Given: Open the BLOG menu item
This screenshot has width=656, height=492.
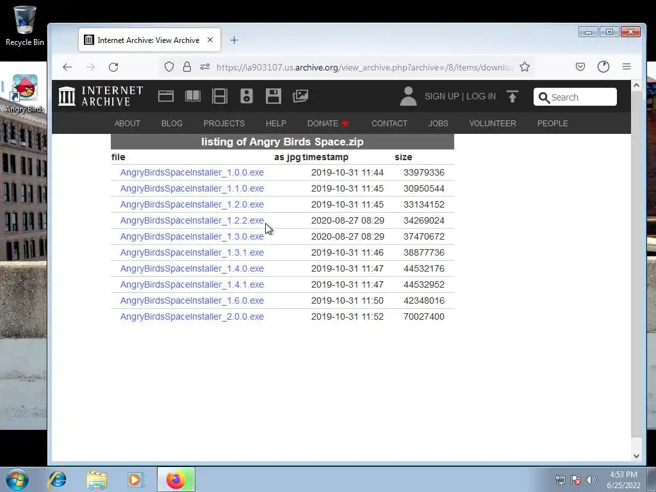Looking at the screenshot, I should (x=172, y=124).
